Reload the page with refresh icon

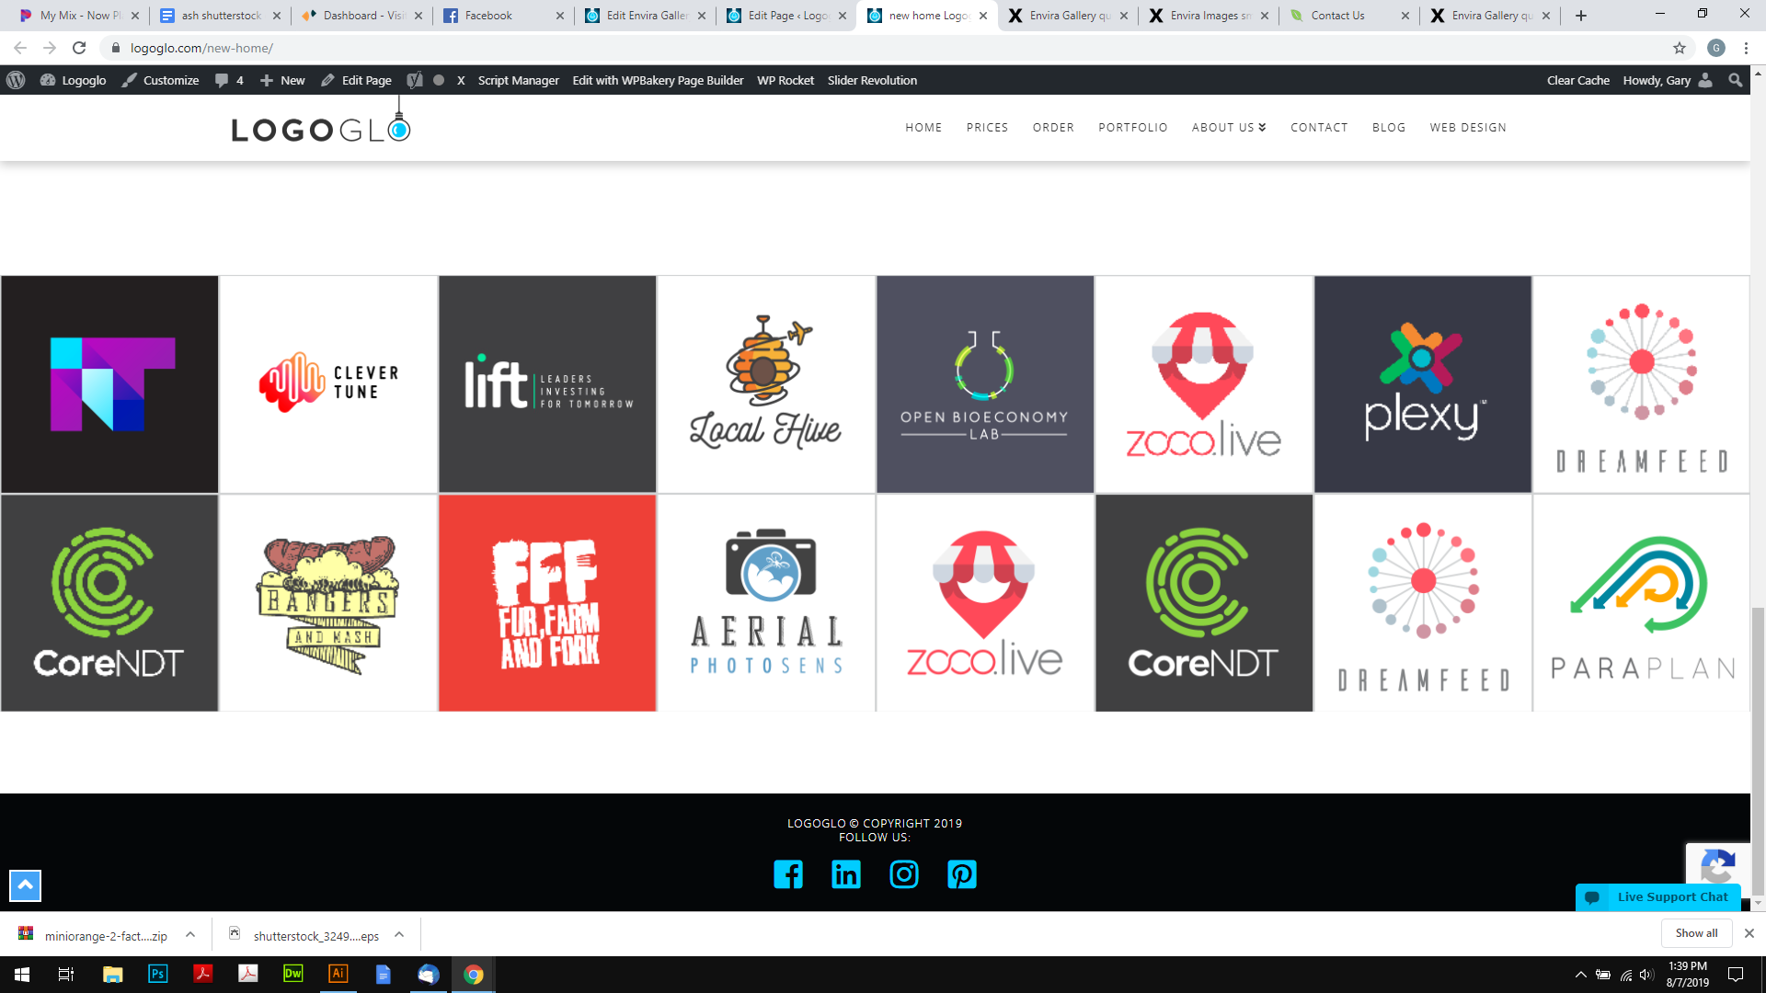pos(79,48)
